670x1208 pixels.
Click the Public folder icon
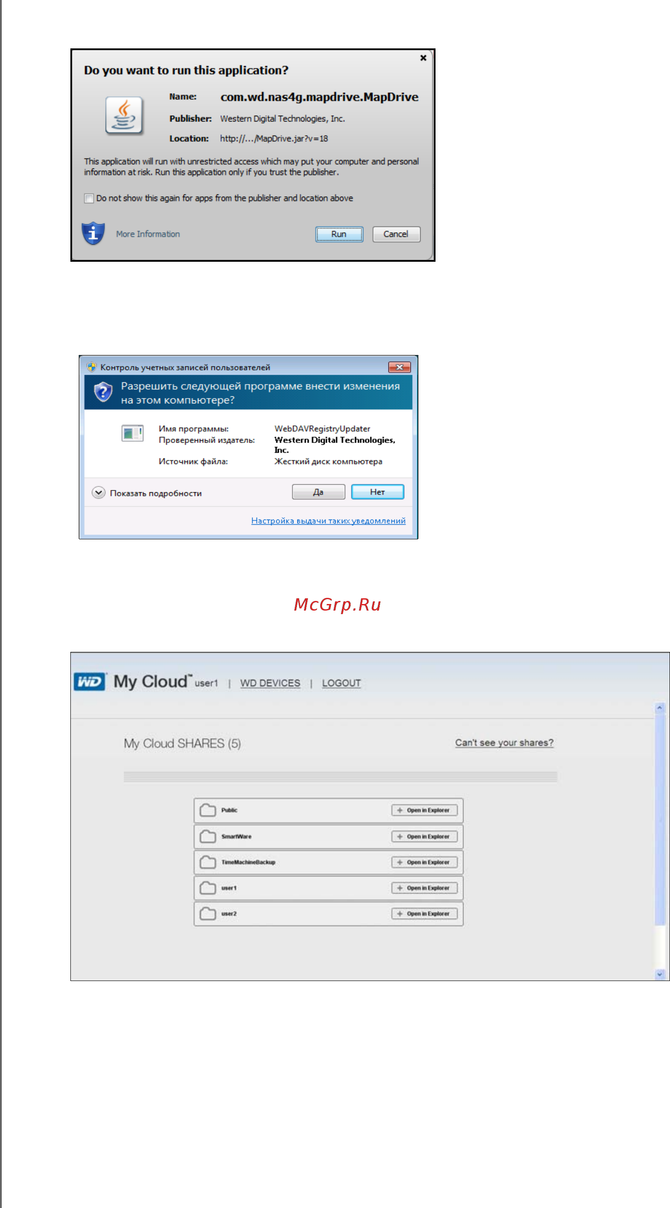click(208, 810)
